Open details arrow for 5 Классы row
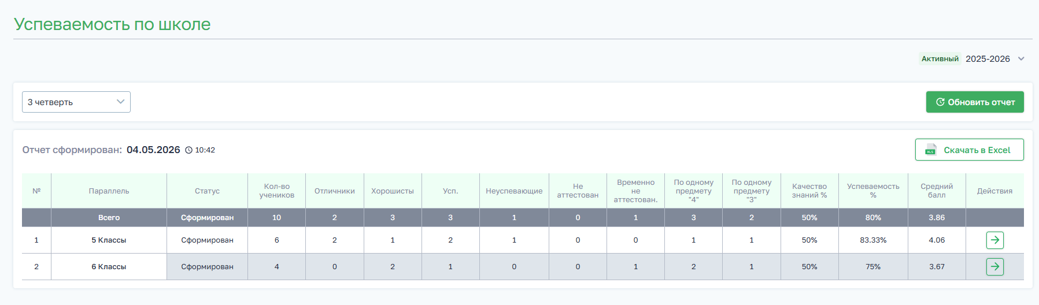 (994, 240)
